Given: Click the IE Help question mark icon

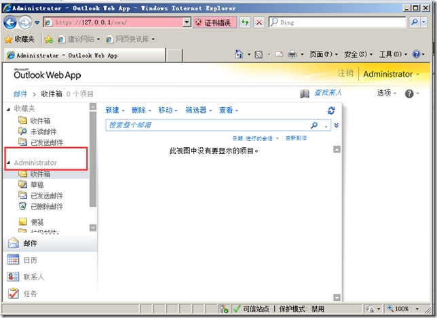Looking at the screenshot, I should [416, 54].
